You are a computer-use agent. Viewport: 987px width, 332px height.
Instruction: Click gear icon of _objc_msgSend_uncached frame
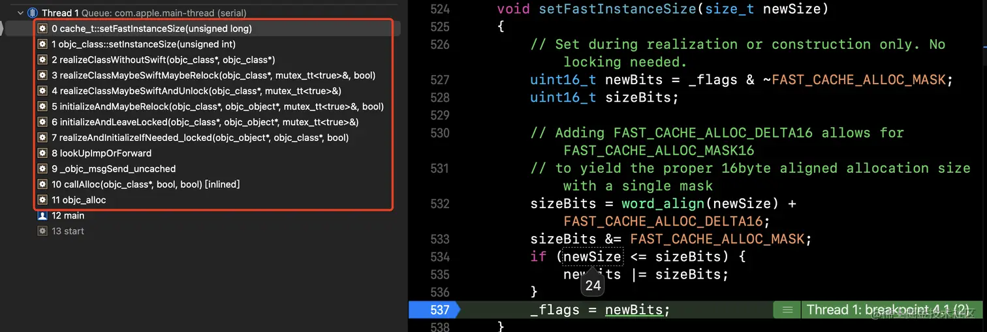(42, 168)
